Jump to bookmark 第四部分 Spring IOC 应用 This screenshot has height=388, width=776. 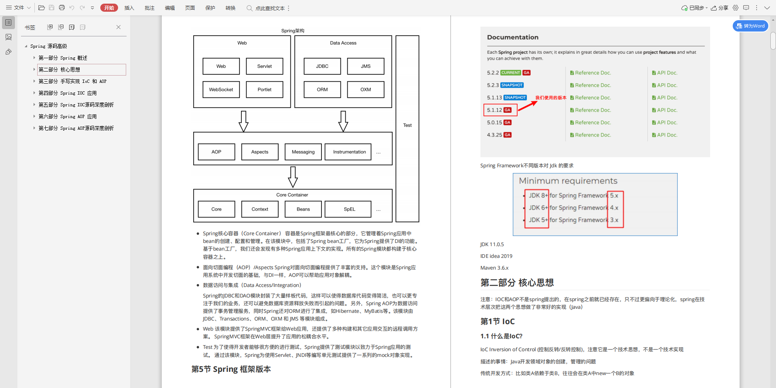click(x=68, y=93)
